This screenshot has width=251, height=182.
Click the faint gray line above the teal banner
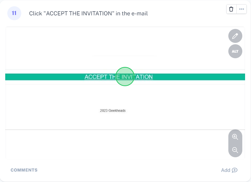point(124,56)
